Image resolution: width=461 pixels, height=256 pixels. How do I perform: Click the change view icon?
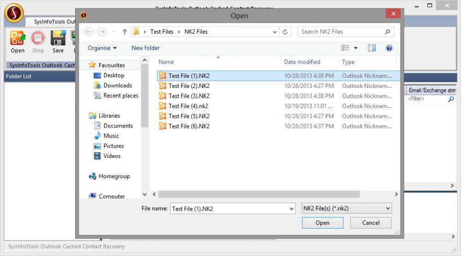click(345, 48)
